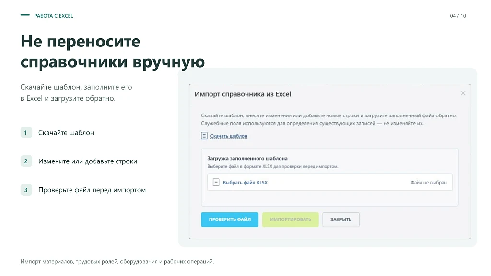Click the file icon next to Выбрать файл XLSX
The image size is (491, 276).
coord(216,183)
